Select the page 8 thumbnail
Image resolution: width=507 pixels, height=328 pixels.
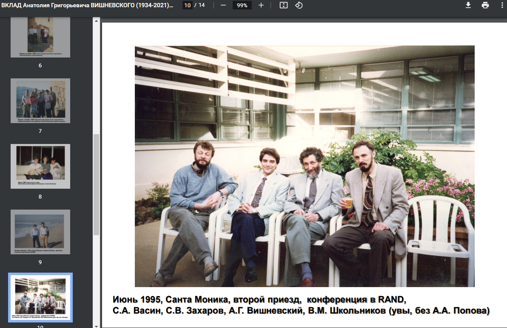pyautogui.click(x=40, y=166)
